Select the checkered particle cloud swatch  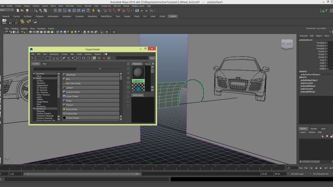[138, 87]
